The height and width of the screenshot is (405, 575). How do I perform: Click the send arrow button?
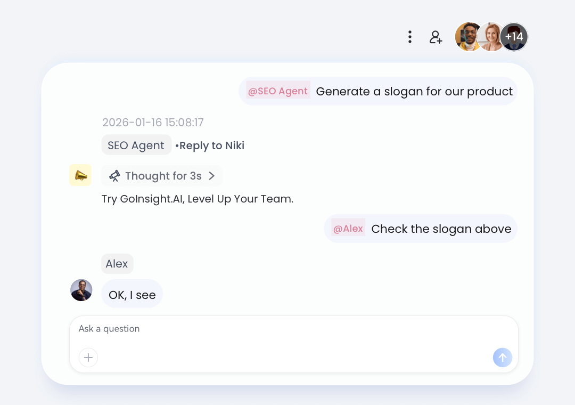pos(502,358)
